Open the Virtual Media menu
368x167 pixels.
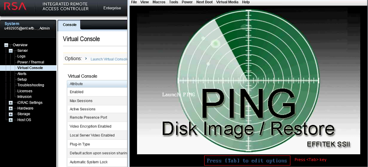point(227,2)
